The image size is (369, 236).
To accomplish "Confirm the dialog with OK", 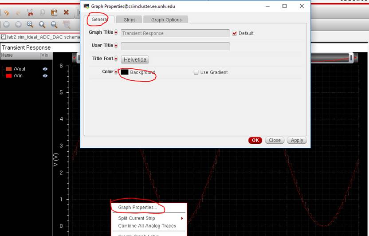I will [255, 140].
